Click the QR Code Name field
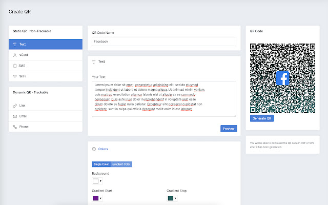The height and width of the screenshot is (205, 328). coord(163,42)
